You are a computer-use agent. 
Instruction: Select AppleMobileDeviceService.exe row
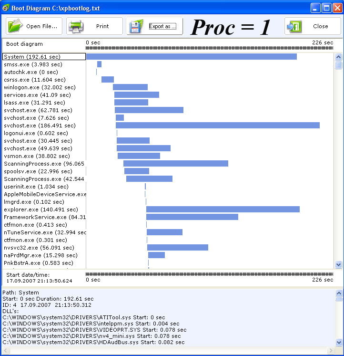click(44, 194)
